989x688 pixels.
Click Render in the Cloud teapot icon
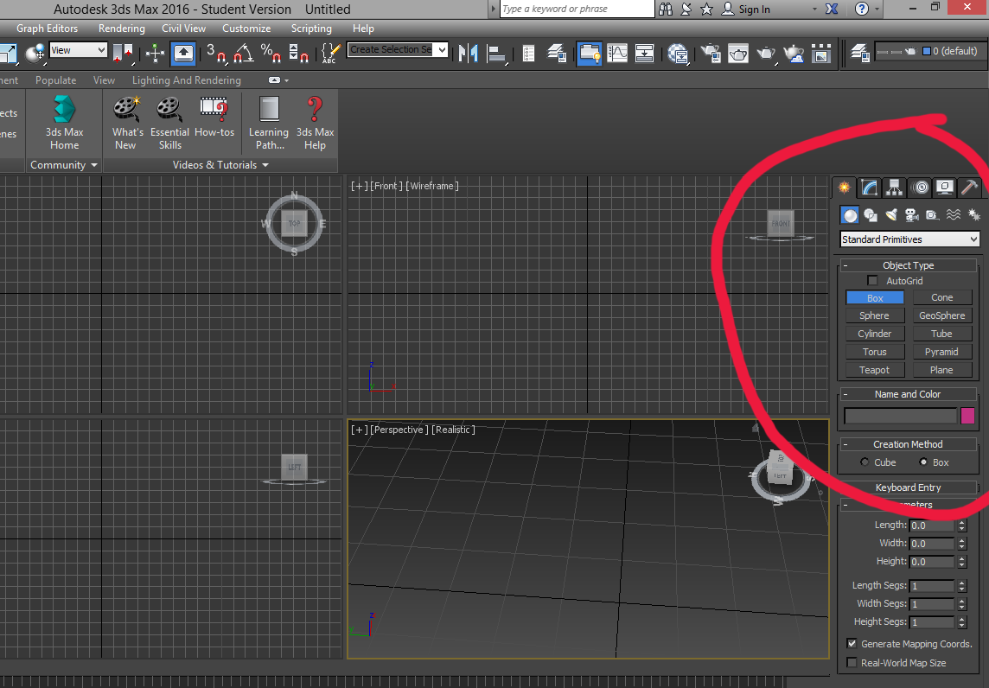click(794, 54)
